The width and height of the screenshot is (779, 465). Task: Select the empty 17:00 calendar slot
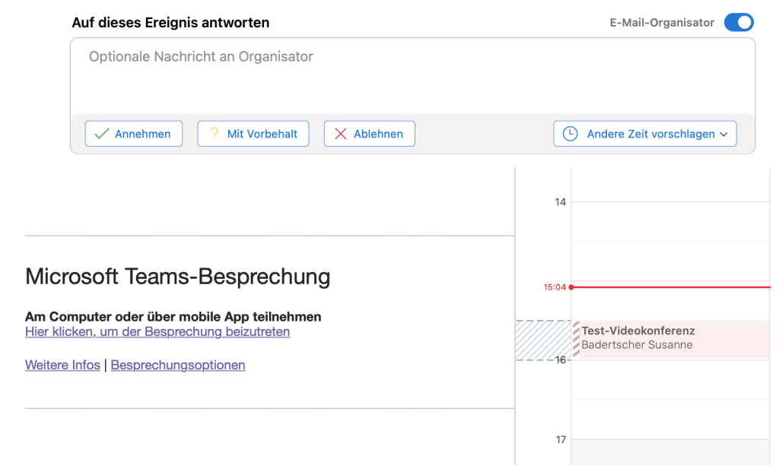pos(669,451)
